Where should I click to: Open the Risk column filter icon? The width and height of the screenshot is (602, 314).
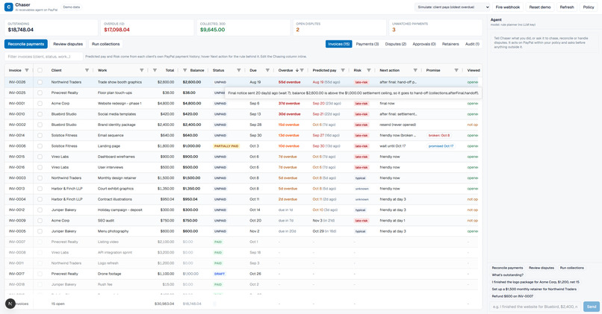tap(368, 70)
